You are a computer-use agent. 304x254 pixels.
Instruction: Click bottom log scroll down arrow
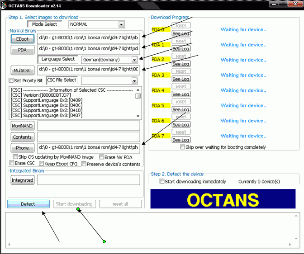pos(296,239)
